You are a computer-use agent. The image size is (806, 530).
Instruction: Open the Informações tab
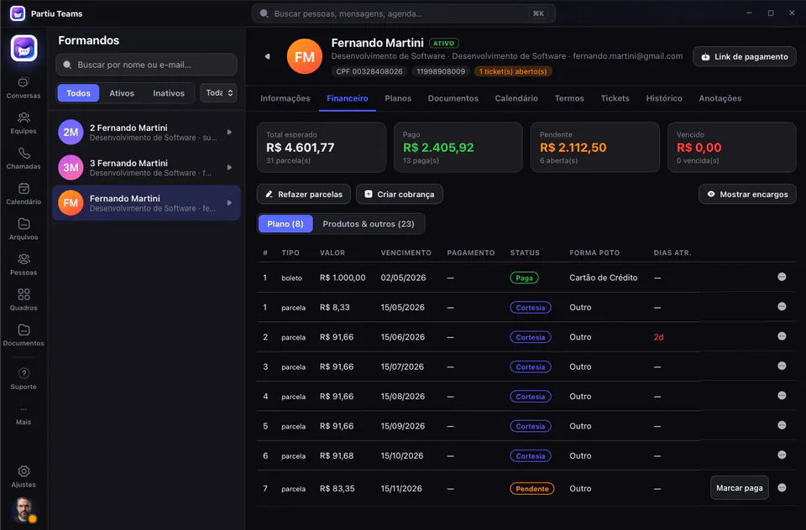(285, 99)
